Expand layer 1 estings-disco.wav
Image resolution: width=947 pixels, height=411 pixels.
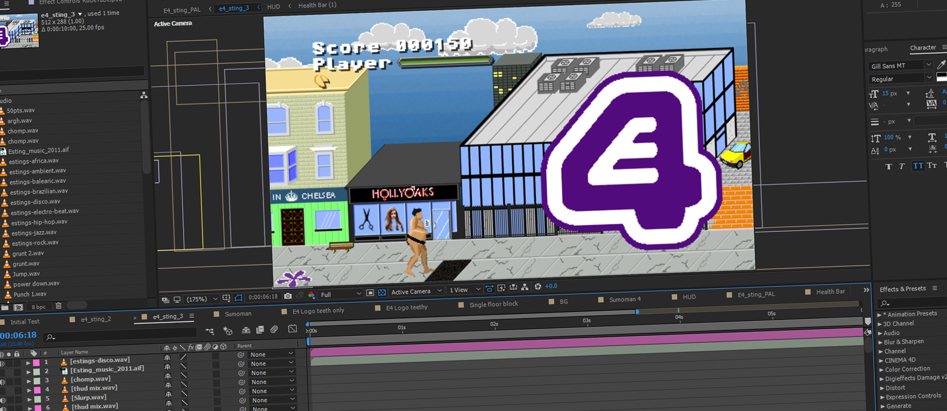click(28, 363)
